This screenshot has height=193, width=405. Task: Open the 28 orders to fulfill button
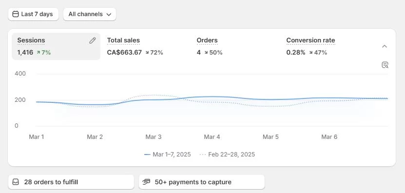(x=71, y=182)
